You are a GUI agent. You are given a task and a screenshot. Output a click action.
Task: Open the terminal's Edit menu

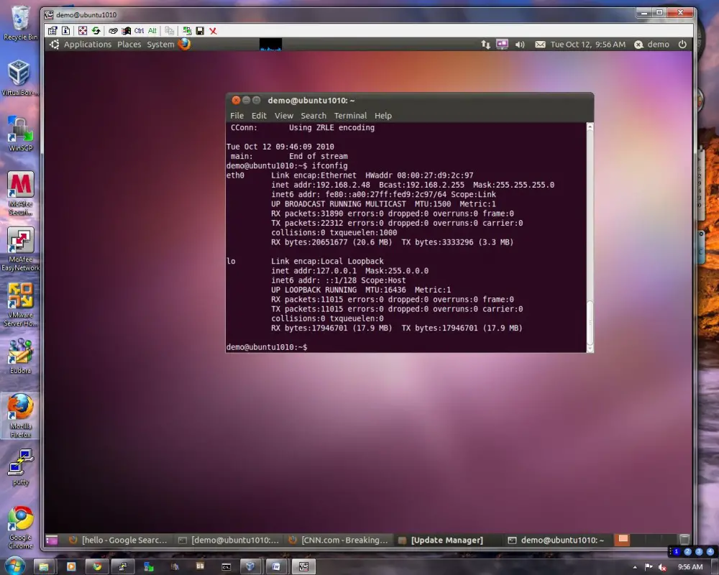tap(259, 116)
